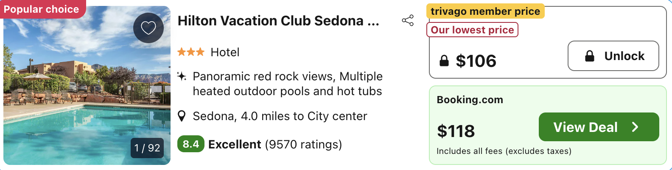Click the green 8.4 rating badge
The image size is (672, 170).
[x=190, y=144]
